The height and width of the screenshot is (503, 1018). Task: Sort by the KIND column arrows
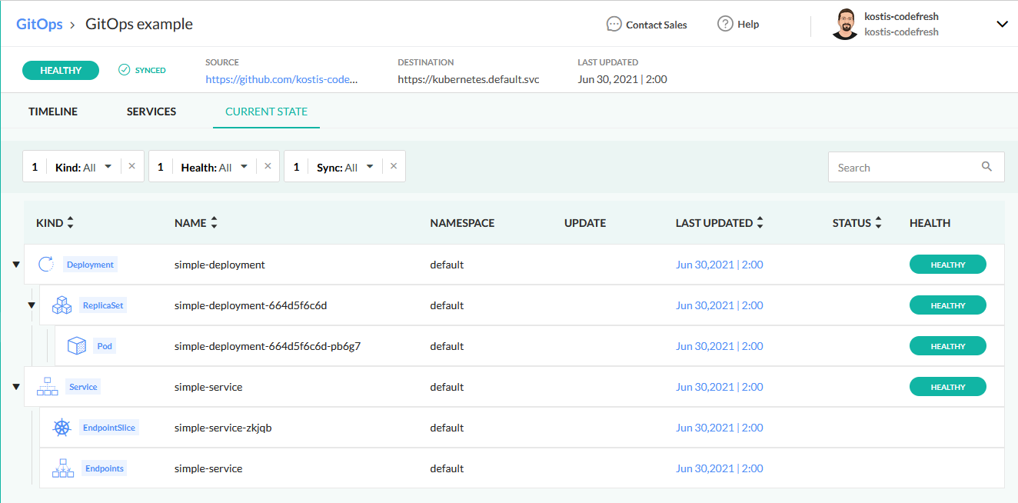click(x=71, y=223)
